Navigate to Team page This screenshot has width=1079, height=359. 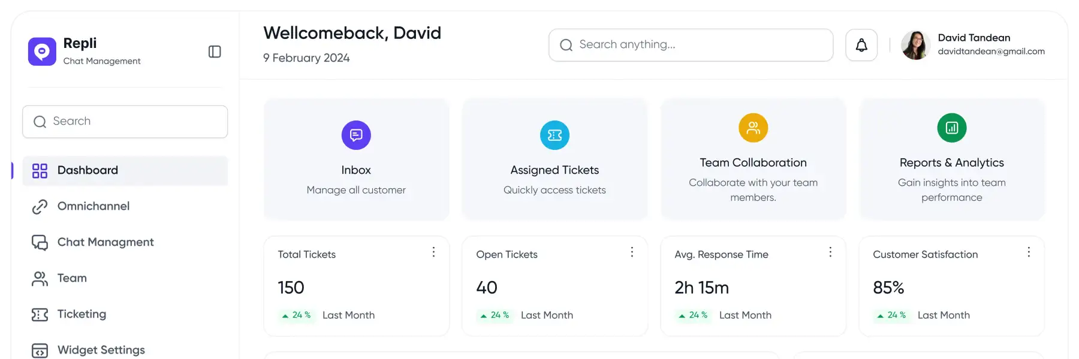[x=72, y=278]
